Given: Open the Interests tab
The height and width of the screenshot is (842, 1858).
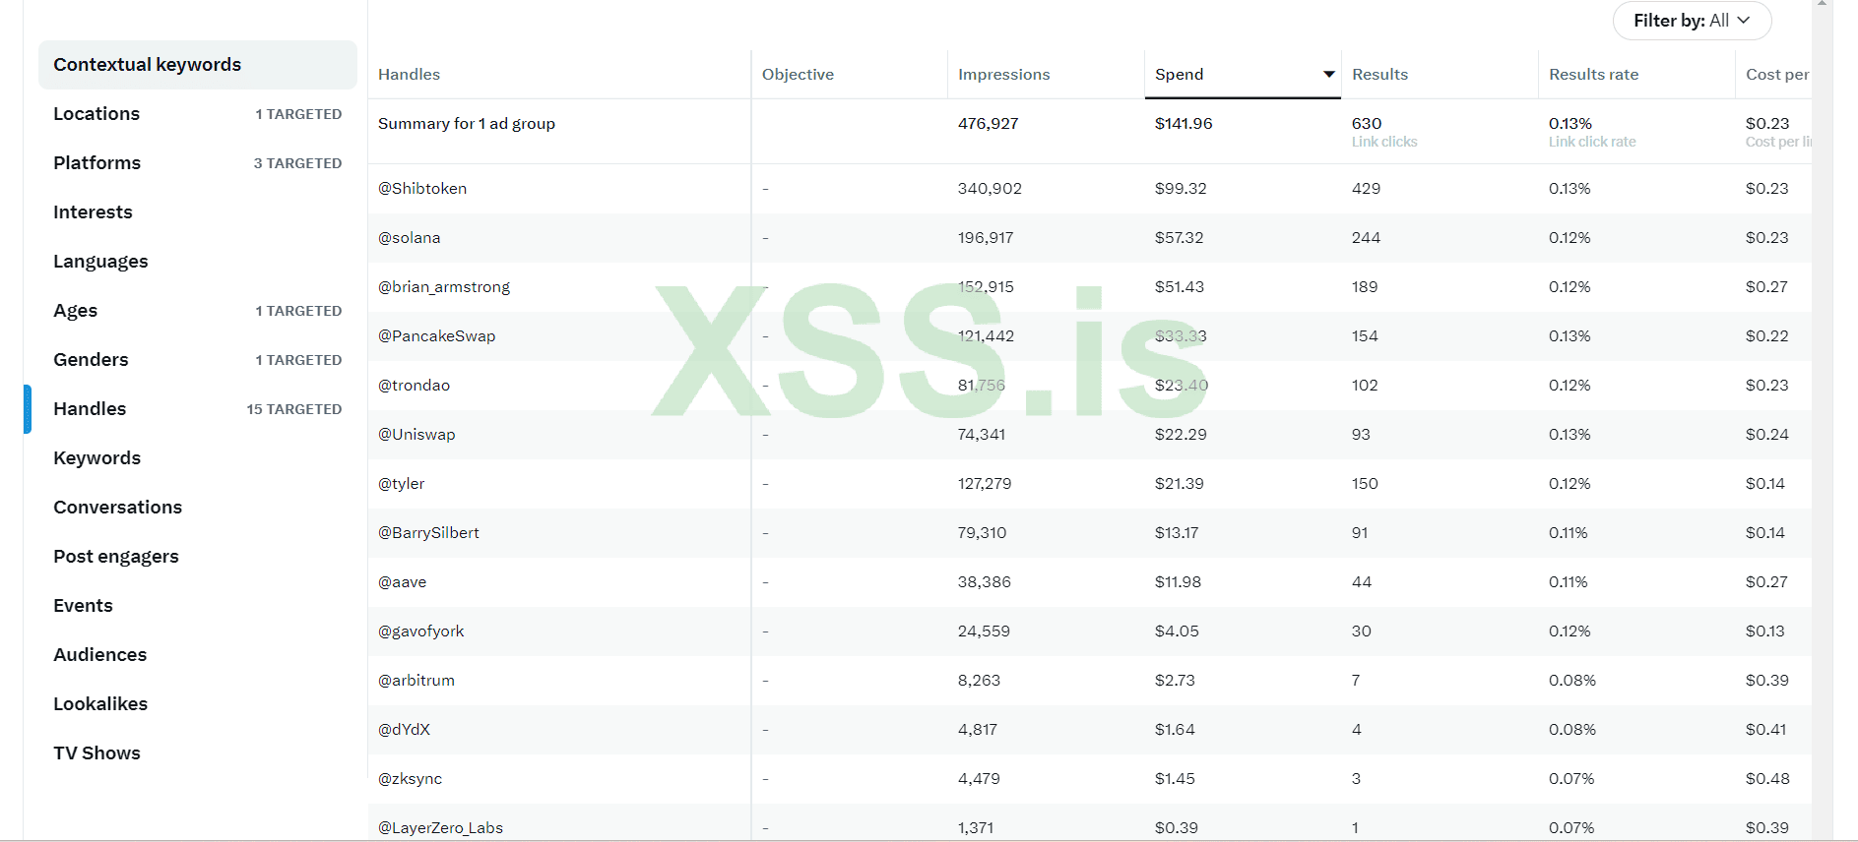Looking at the screenshot, I should click(94, 212).
